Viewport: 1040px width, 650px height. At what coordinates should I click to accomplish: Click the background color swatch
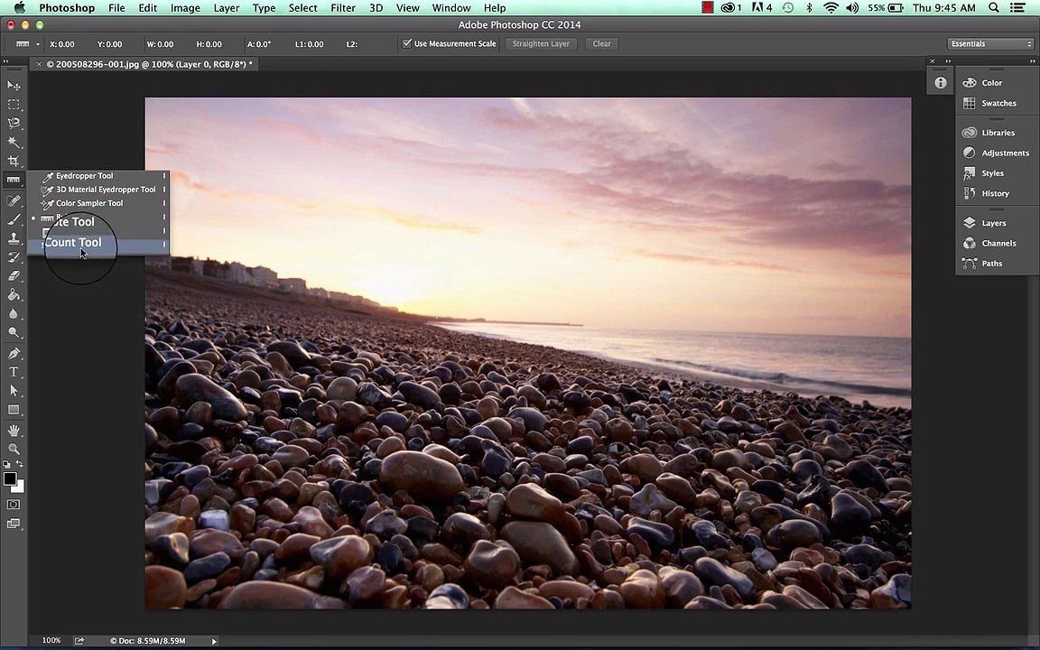pos(21,488)
